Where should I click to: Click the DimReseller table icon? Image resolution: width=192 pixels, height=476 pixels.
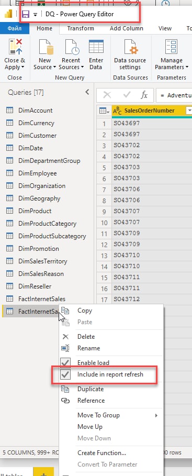click(x=10, y=286)
